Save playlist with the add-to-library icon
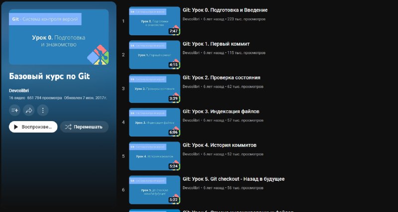 pos(15,110)
